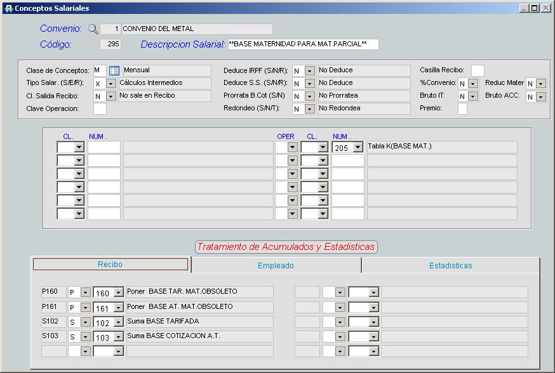This screenshot has height=373, width=555.
Task: Switch to the Estadisticas tab
Action: tap(451, 266)
